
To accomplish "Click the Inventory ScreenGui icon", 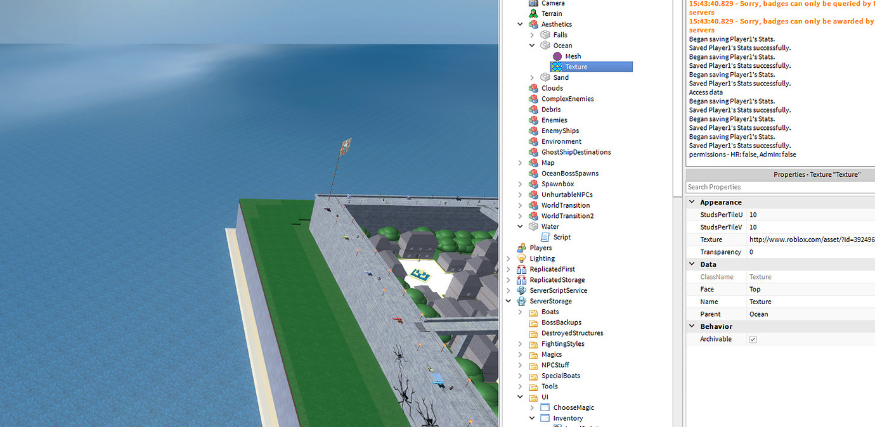I will click(545, 418).
